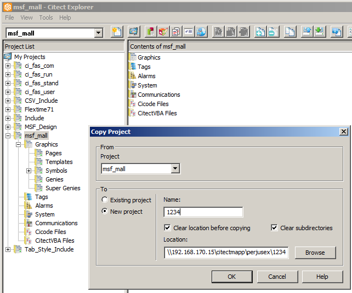This screenshot has height=293, width=352.
Task: Open the File menu
Action: pyautogui.click(x=9, y=17)
